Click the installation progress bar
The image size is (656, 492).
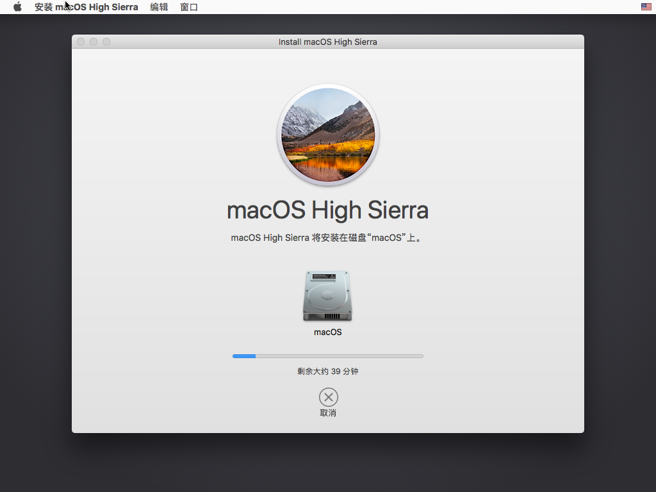click(x=328, y=356)
